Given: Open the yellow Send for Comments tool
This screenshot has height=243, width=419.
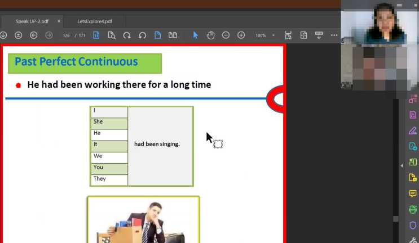Looking at the screenshot, I should pos(413,178).
